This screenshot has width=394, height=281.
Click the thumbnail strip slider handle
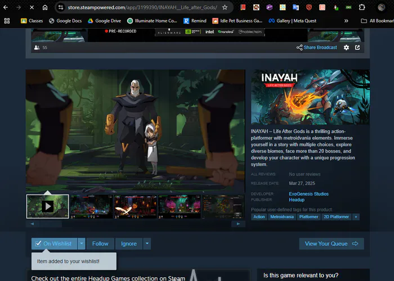coord(51,224)
